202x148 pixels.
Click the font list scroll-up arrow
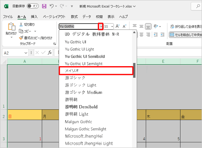coord(134,32)
